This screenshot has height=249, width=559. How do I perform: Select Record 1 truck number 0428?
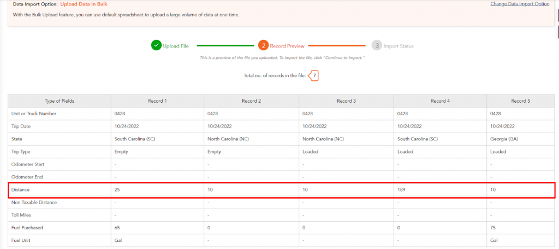120,114
